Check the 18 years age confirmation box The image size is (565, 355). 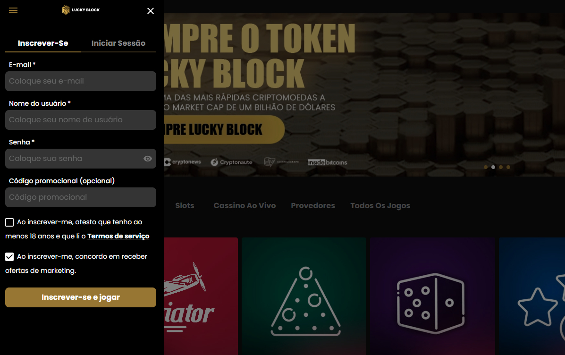pos(9,222)
